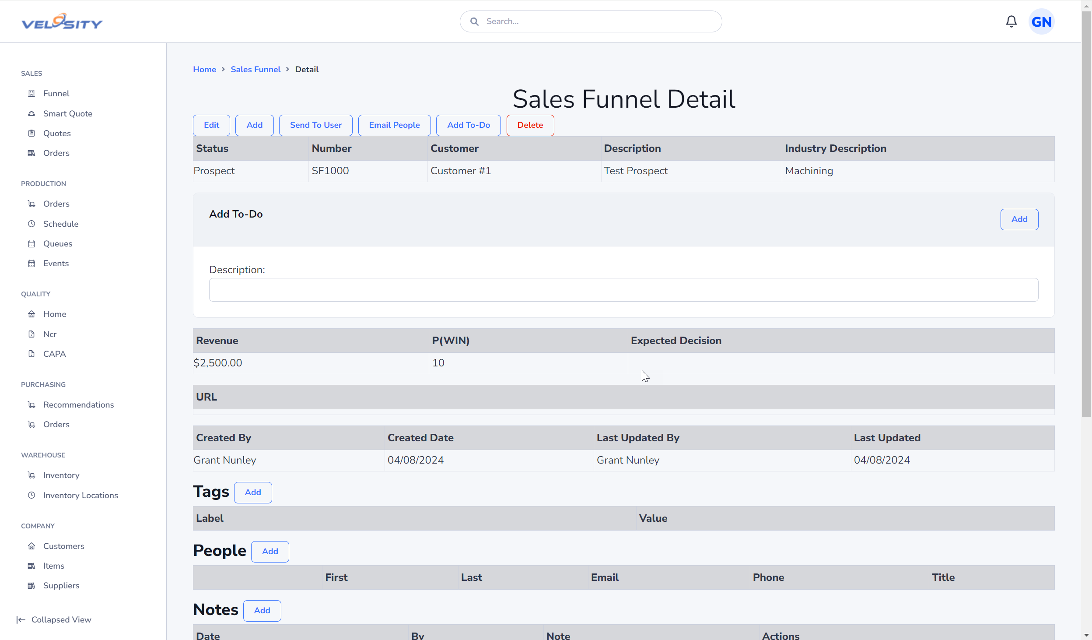This screenshot has height=640, width=1092.
Task: Open the notifications bell
Action: pyautogui.click(x=1011, y=21)
